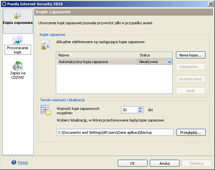Click the backup location path field

pyautogui.click(x=115, y=133)
